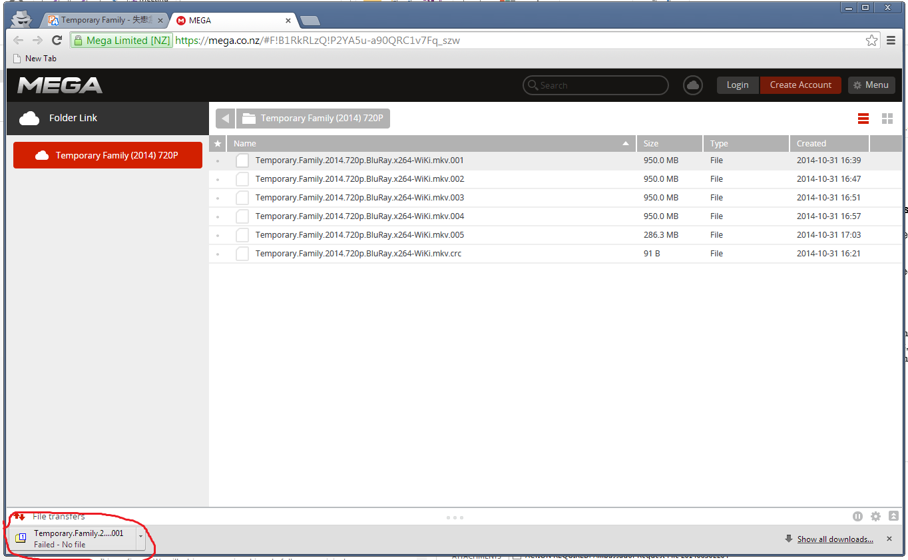The height and width of the screenshot is (560, 908).
Task: Click the Temporary Family (2014) 720P breadcrumb
Action: point(313,119)
